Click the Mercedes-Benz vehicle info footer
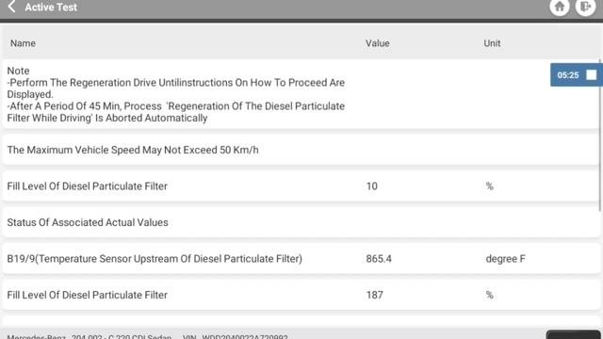This screenshot has height=339, width=603. (147, 336)
